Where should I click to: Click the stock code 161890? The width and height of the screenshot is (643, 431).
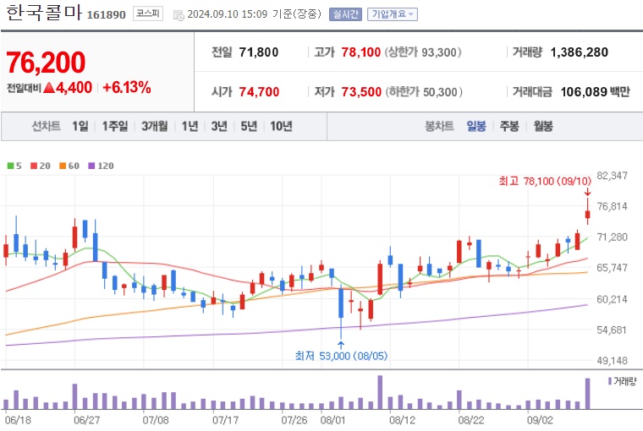107,14
